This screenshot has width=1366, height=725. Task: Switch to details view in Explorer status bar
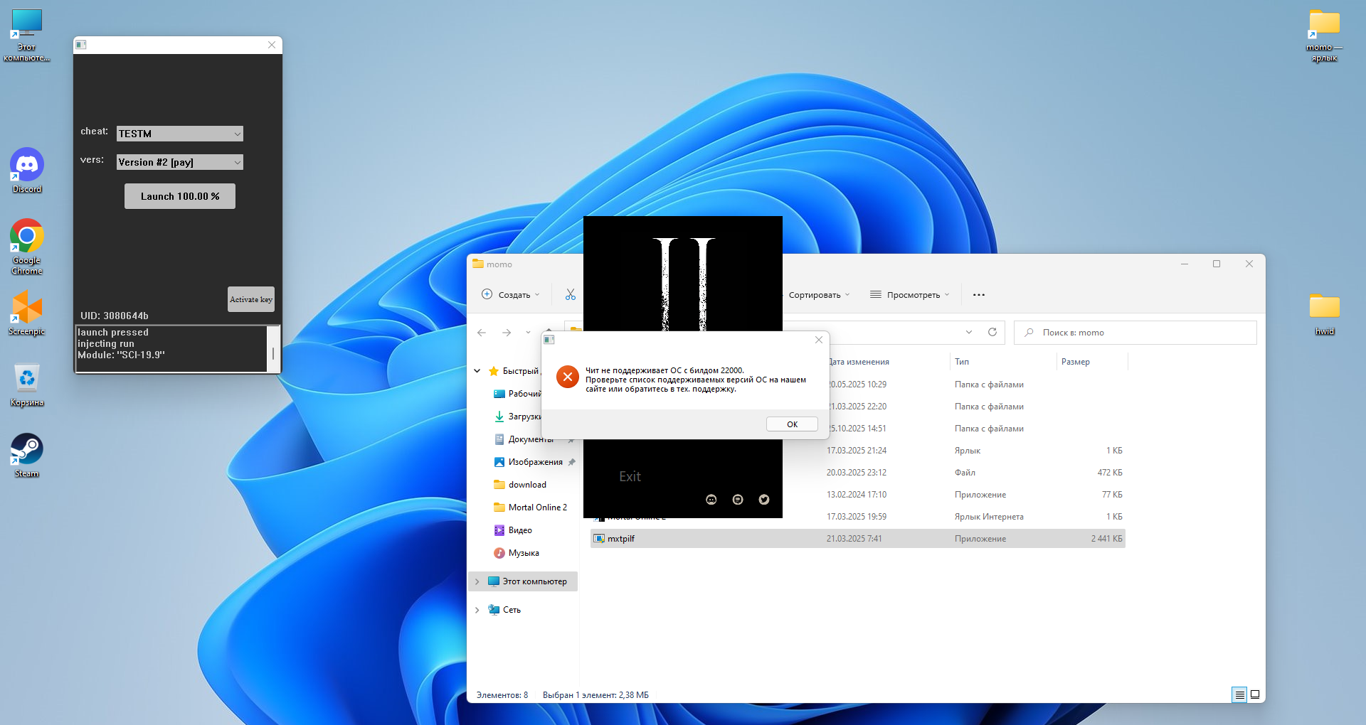click(x=1240, y=695)
